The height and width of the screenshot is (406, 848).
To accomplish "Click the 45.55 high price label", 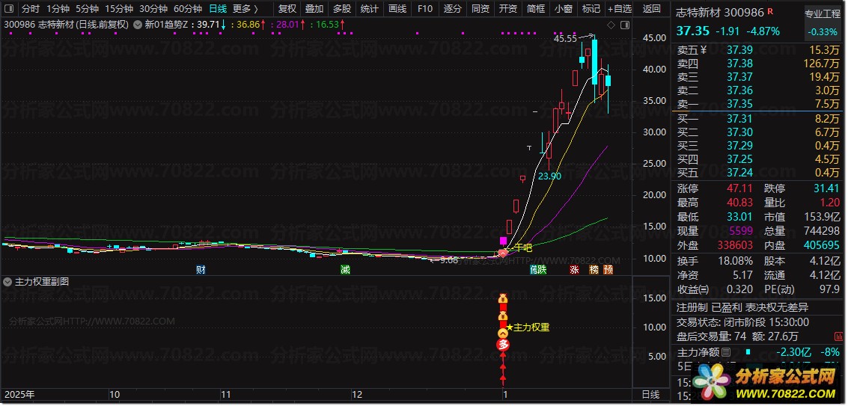I will (x=565, y=38).
